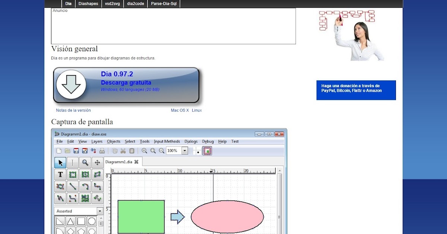Open the Select menu in Dia
Screen dimensions: 447x234
(130, 142)
